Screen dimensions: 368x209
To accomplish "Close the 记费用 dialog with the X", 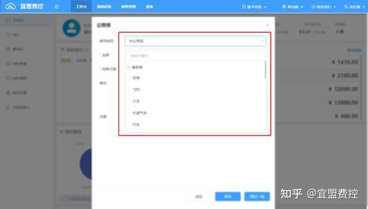I will (267, 25).
